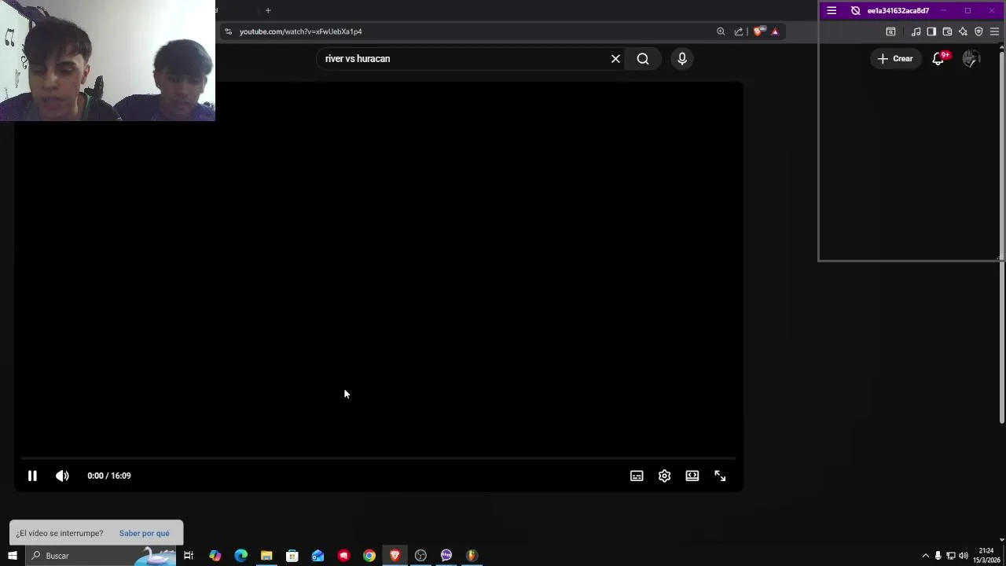Click the youtube.com address bar URL
The height and width of the screenshot is (566, 1006).
click(300, 31)
